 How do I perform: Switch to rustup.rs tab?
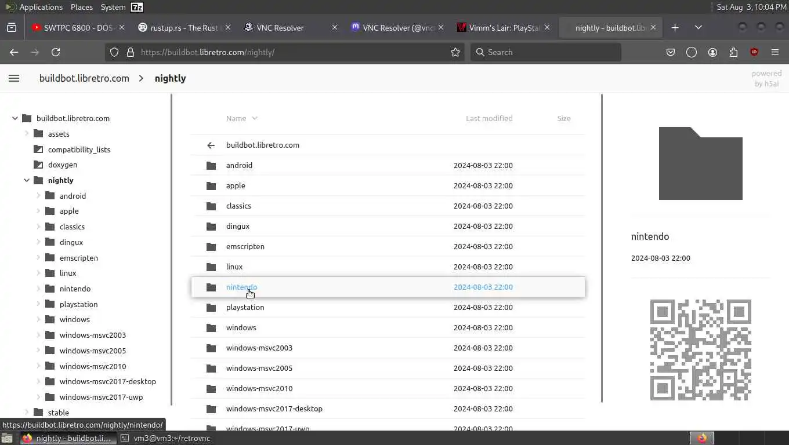pos(184,27)
